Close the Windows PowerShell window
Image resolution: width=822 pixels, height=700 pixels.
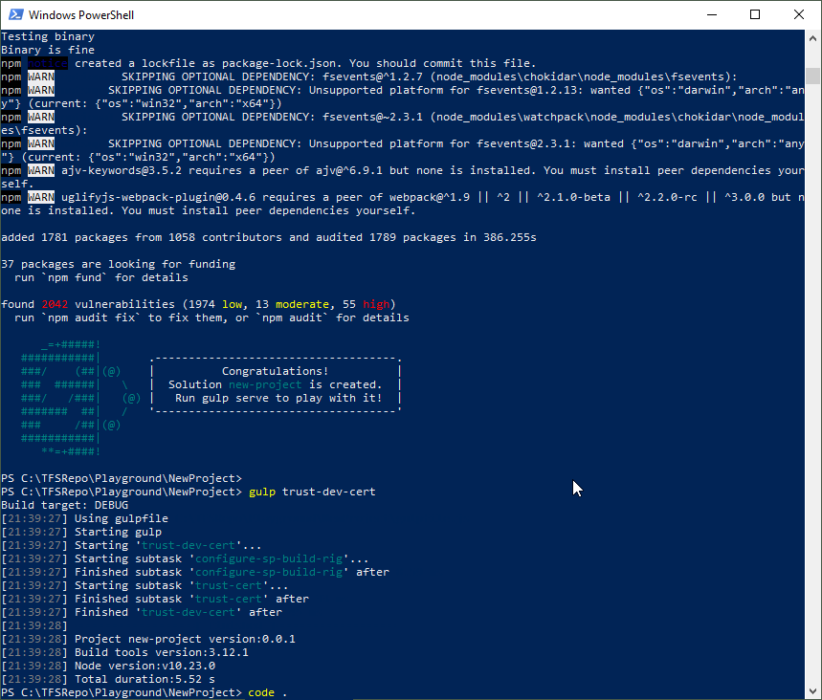pos(799,14)
